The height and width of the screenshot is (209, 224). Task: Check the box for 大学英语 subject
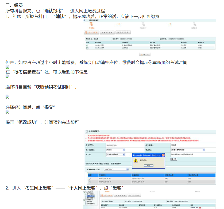point(88,48)
